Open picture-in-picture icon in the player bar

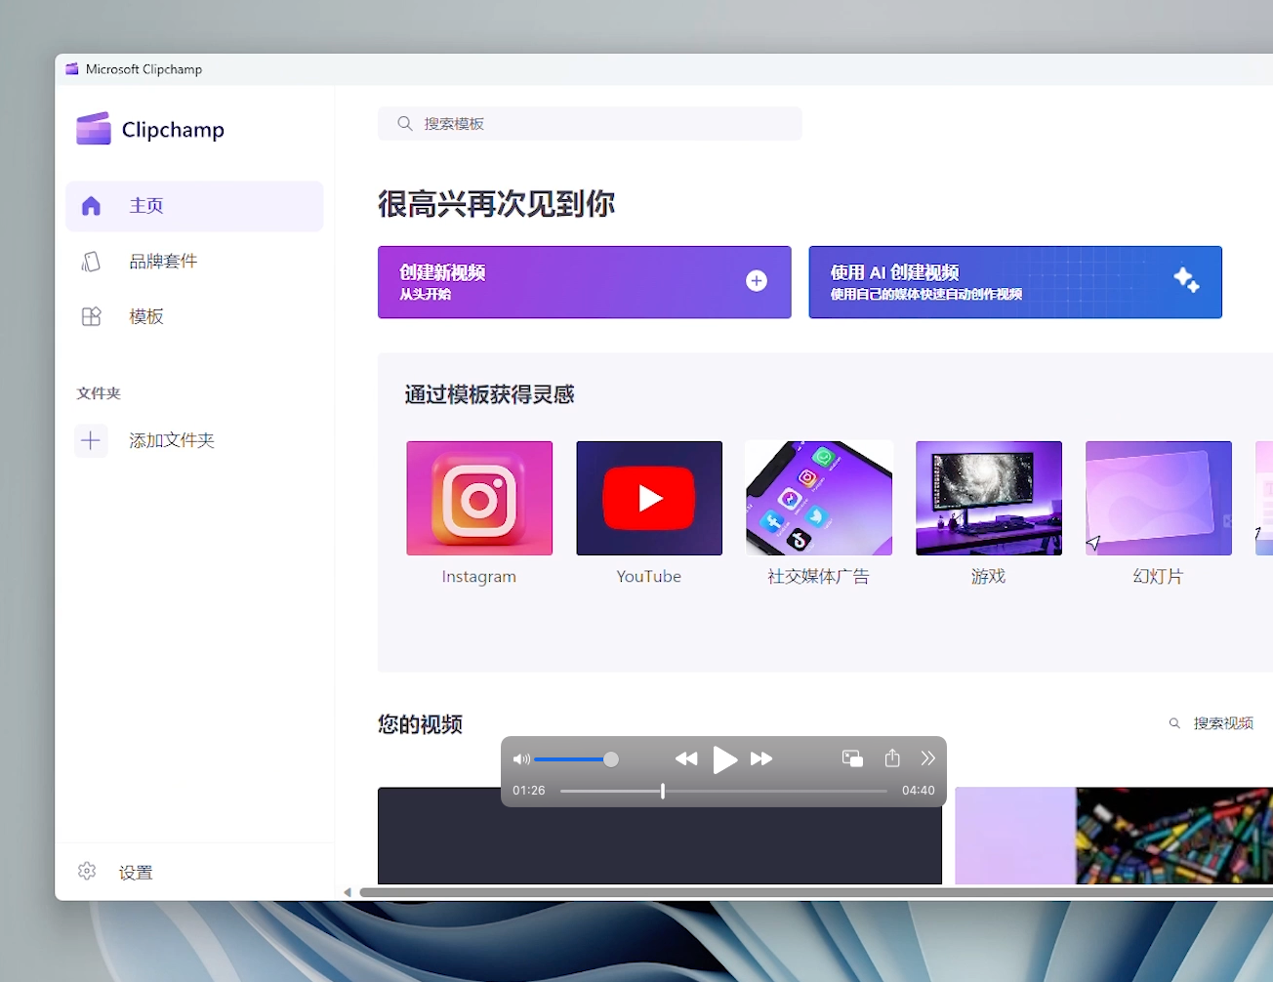pyautogui.click(x=851, y=758)
